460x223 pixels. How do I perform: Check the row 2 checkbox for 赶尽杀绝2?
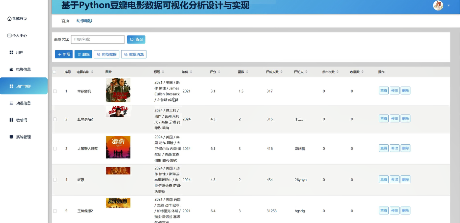coord(55,119)
